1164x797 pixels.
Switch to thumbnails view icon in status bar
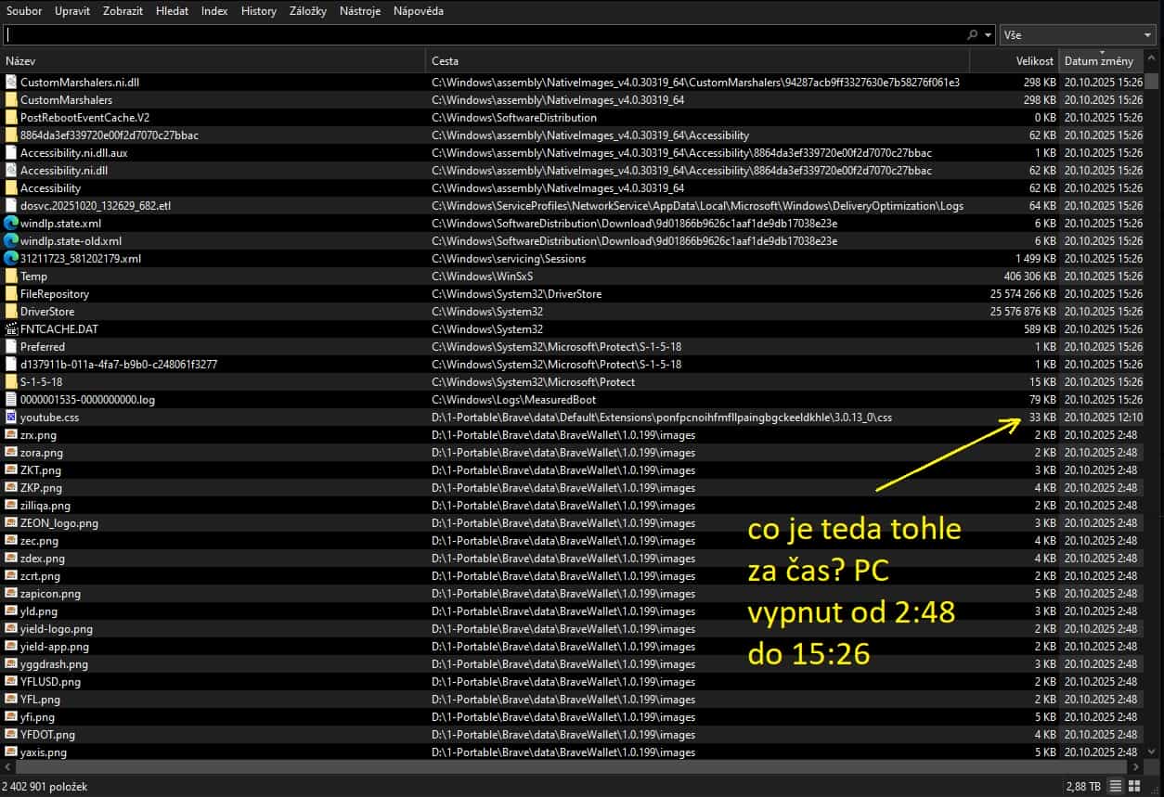tap(1133, 786)
